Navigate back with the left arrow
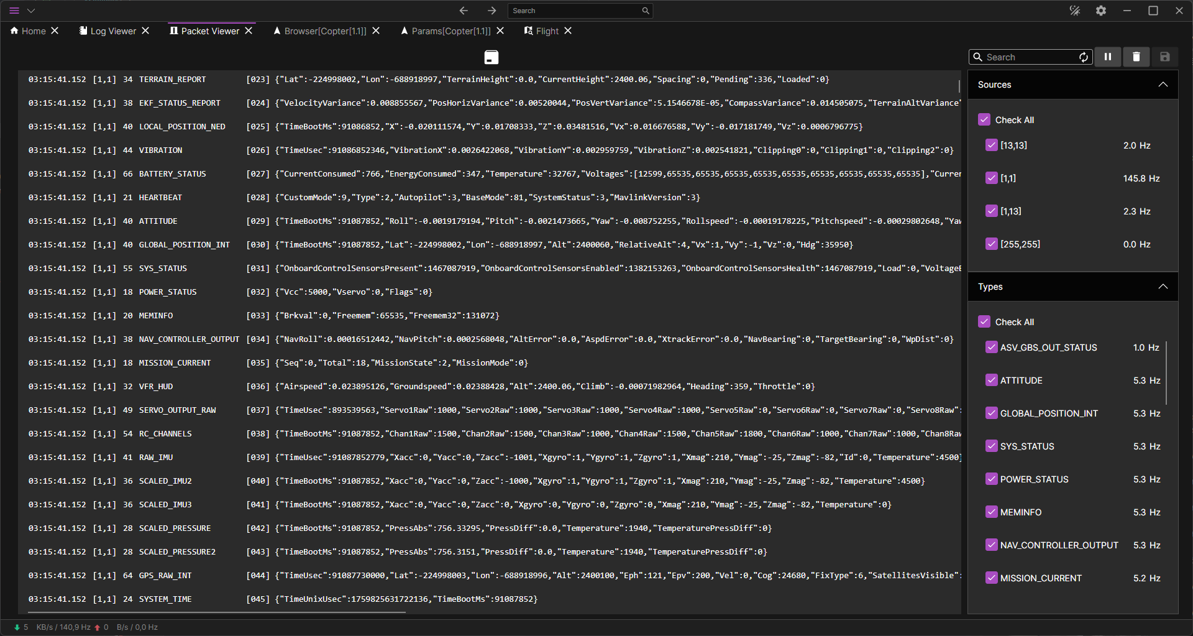Image resolution: width=1193 pixels, height=636 pixels. (464, 11)
